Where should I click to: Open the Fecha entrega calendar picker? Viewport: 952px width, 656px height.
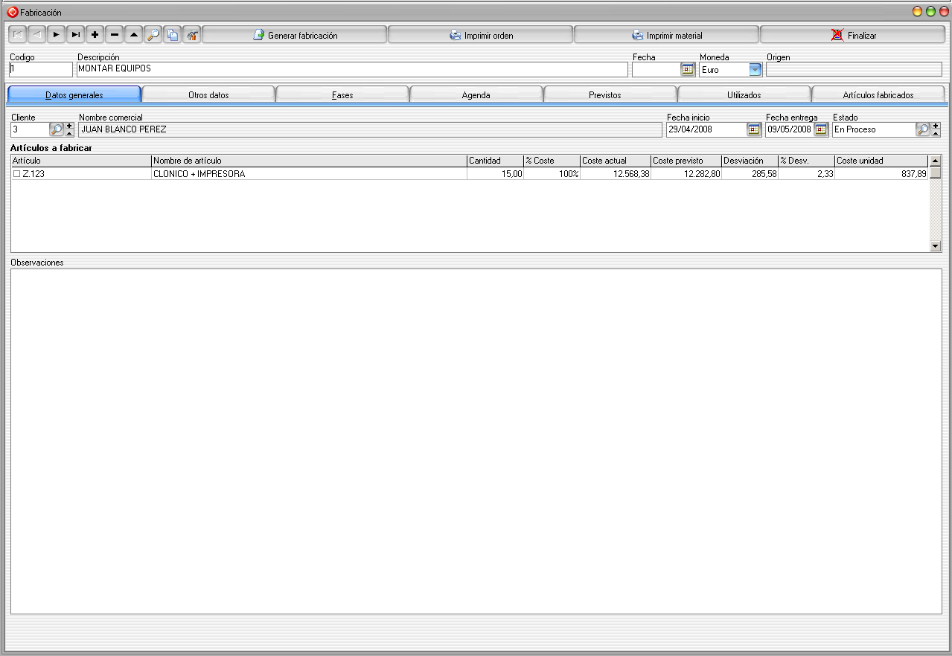click(821, 129)
